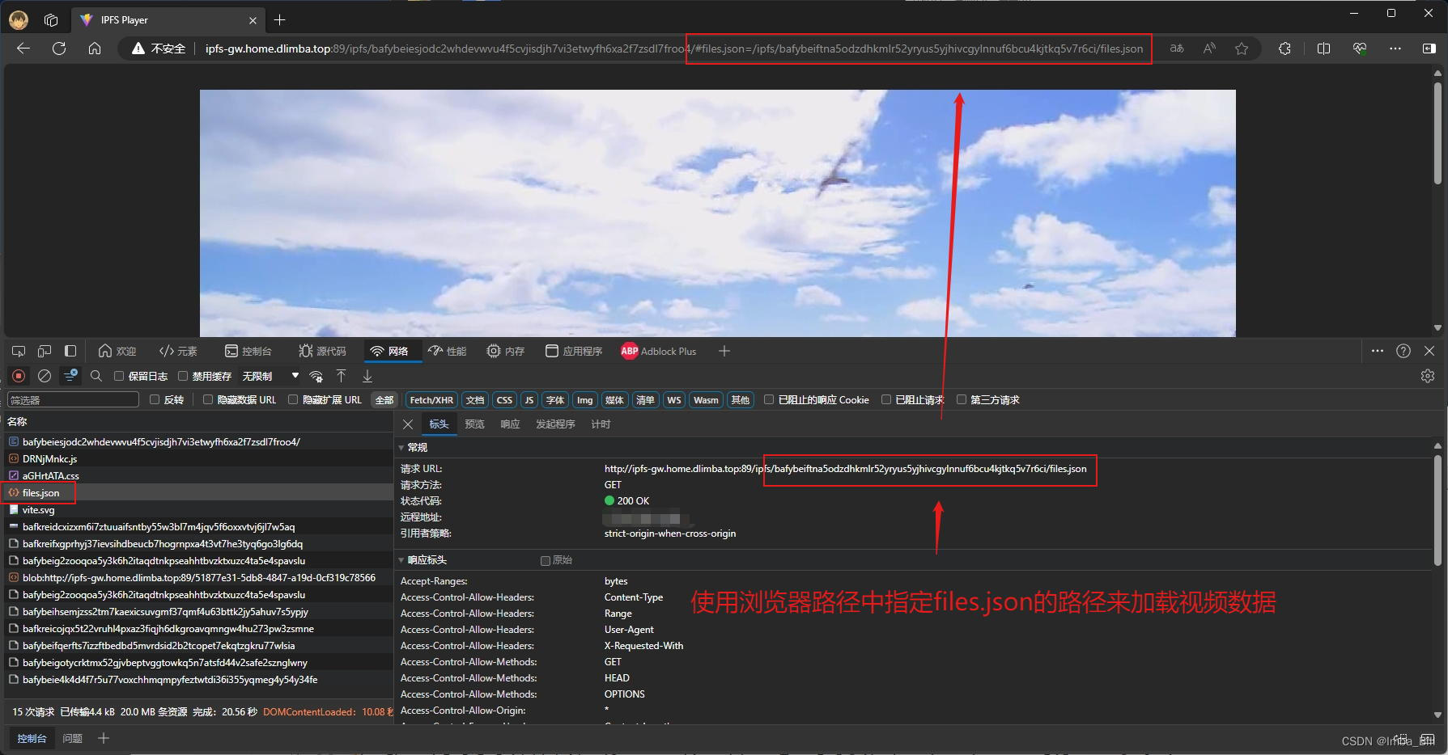Image resolution: width=1448 pixels, height=755 pixels.
Task: Switch to the 元素 DevTools tab
Action: (179, 351)
